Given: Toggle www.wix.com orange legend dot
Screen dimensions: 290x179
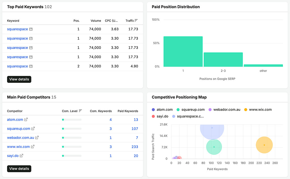Looking at the screenshot, I should click(246, 110).
